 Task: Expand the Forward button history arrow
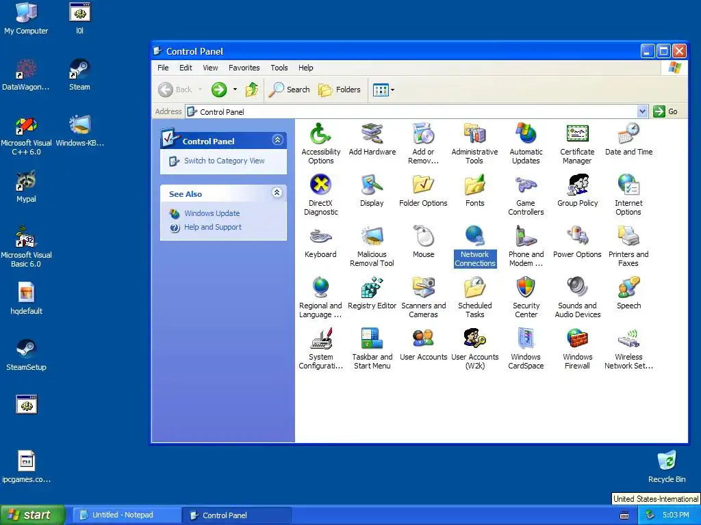[235, 90]
